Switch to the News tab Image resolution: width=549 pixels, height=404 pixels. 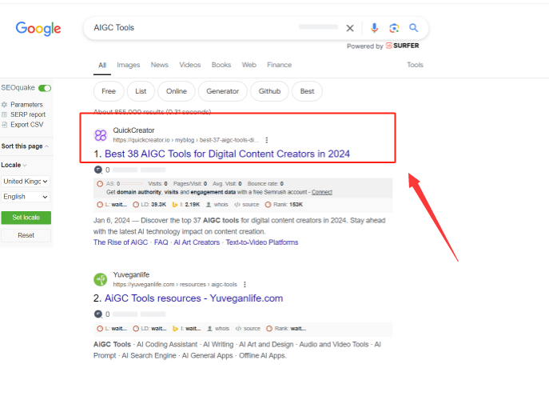click(x=160, y=65)
